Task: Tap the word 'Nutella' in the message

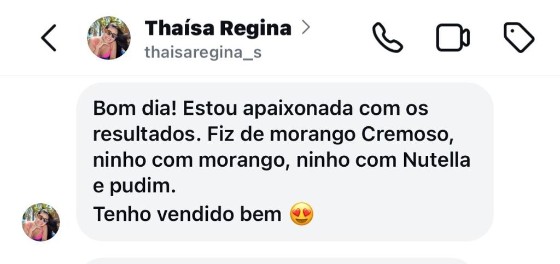Action: click(x=436, y=161)
